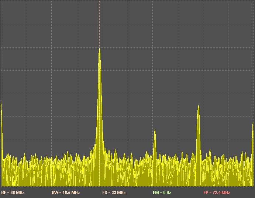
Task: Click the red FP = 72.4 MHz peak readout
Action: (217, 192)
